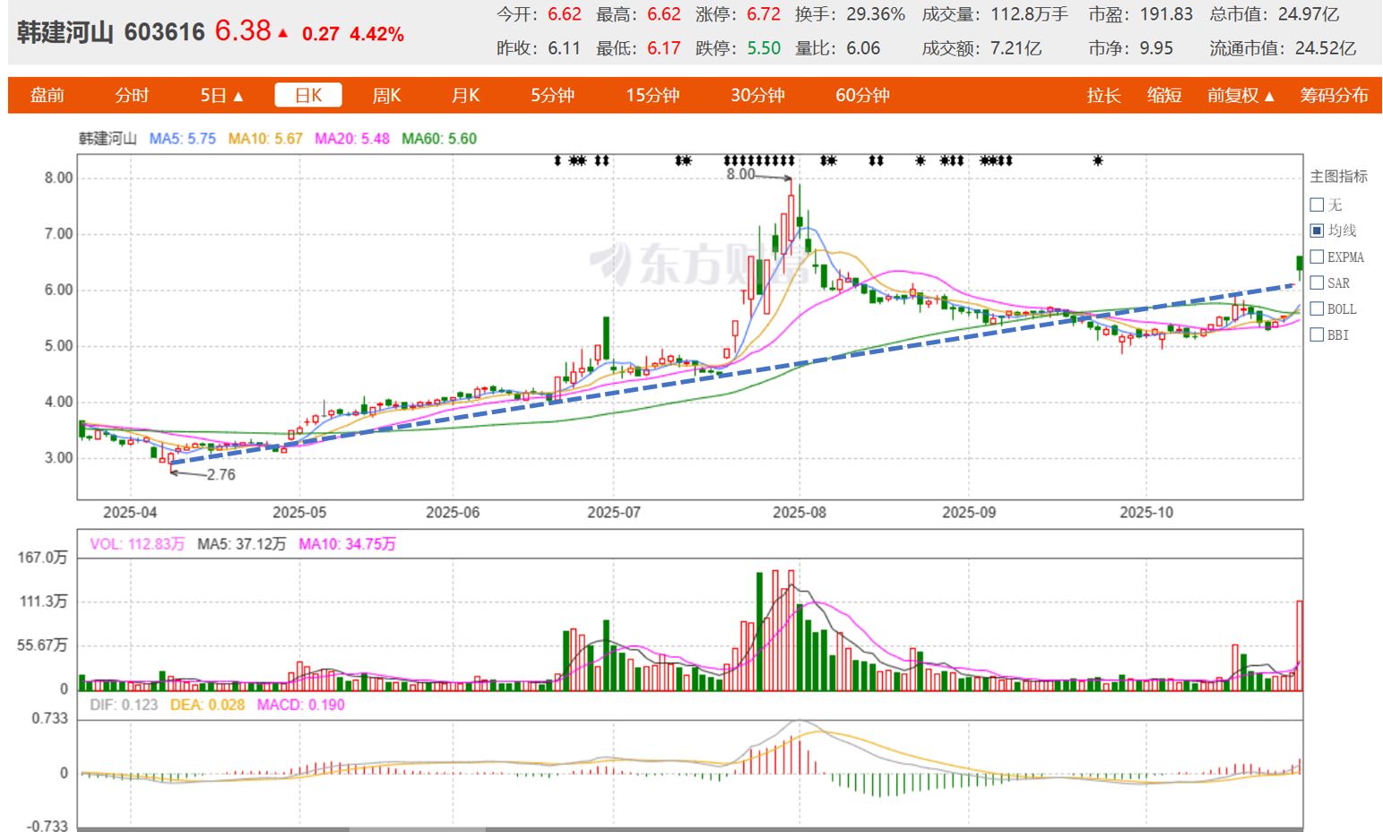This screenshot has height=832, width=1383.
Task: Click stock name 韩建河山 603616 title
Action: pyautogui.click(x=111, y=33)
